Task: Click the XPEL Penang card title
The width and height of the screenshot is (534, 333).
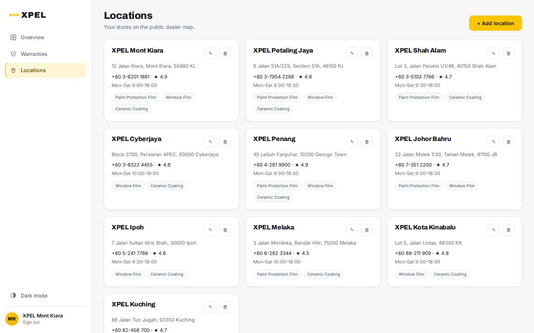Action: click(274, 139)
